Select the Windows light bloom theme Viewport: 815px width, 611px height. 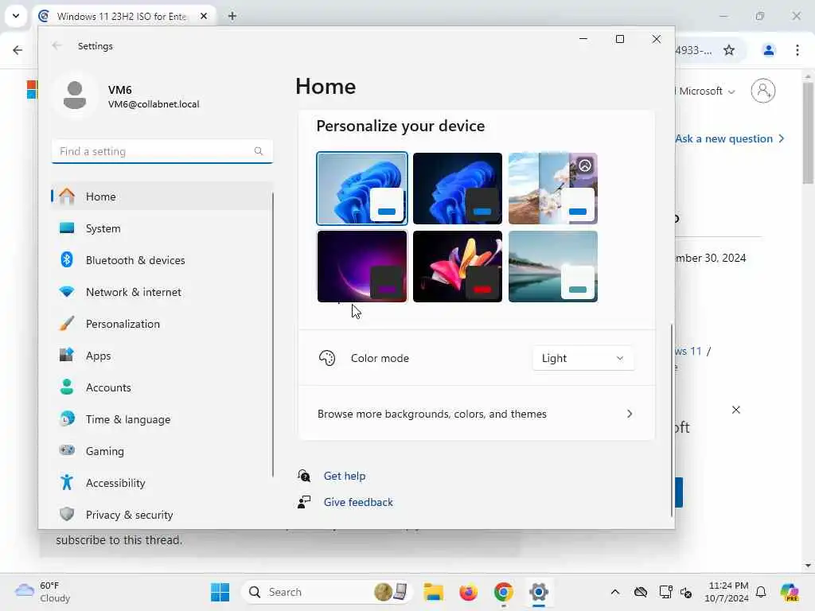[362, 188]
